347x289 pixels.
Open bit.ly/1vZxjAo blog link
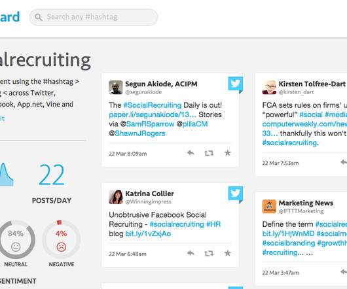coord(148,233)
